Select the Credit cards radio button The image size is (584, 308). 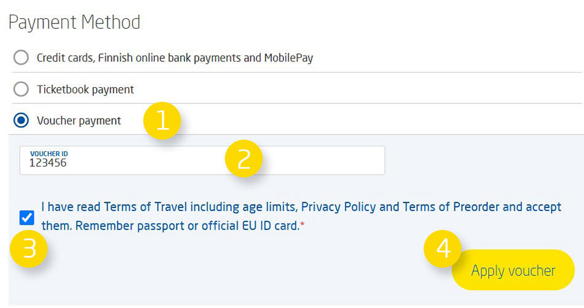click(21, 58)
